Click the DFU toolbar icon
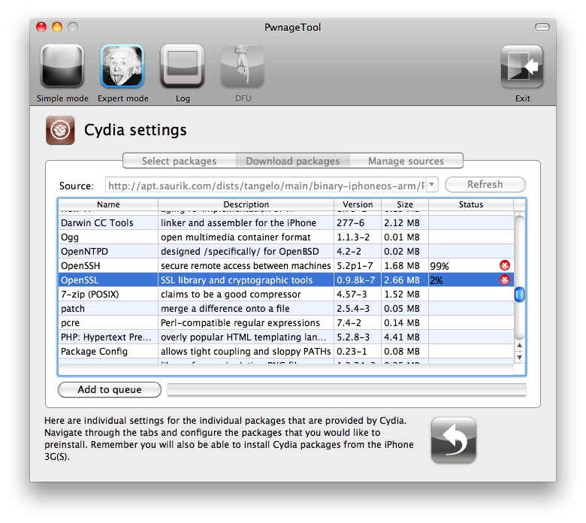Image resolution: width=586 pixels, height=523 pixels. (242, 67)
